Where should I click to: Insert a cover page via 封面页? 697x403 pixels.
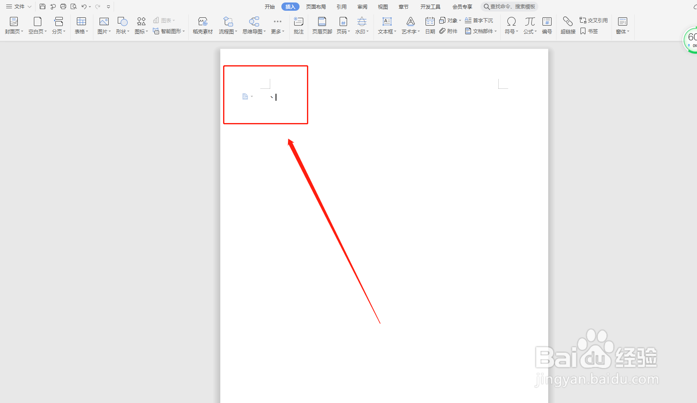click(14, 26)
